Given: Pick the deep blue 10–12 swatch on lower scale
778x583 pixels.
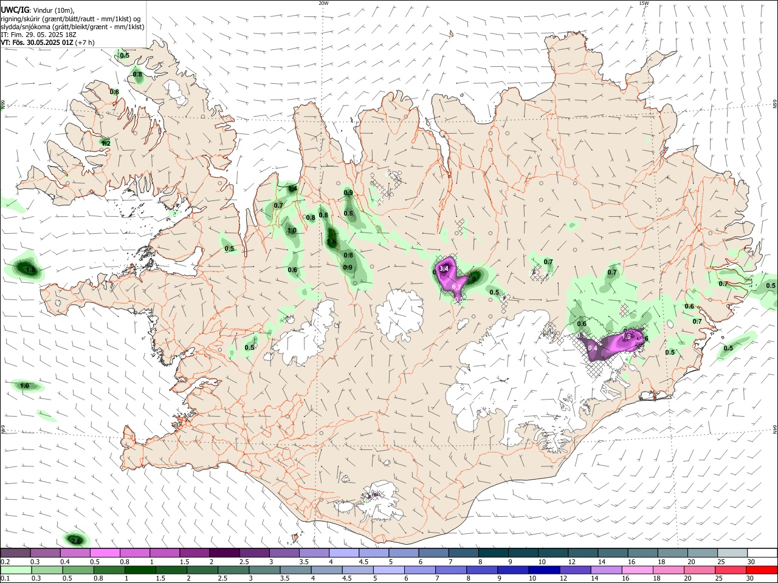Looking at the screenshot, I should tap(544, 570).
